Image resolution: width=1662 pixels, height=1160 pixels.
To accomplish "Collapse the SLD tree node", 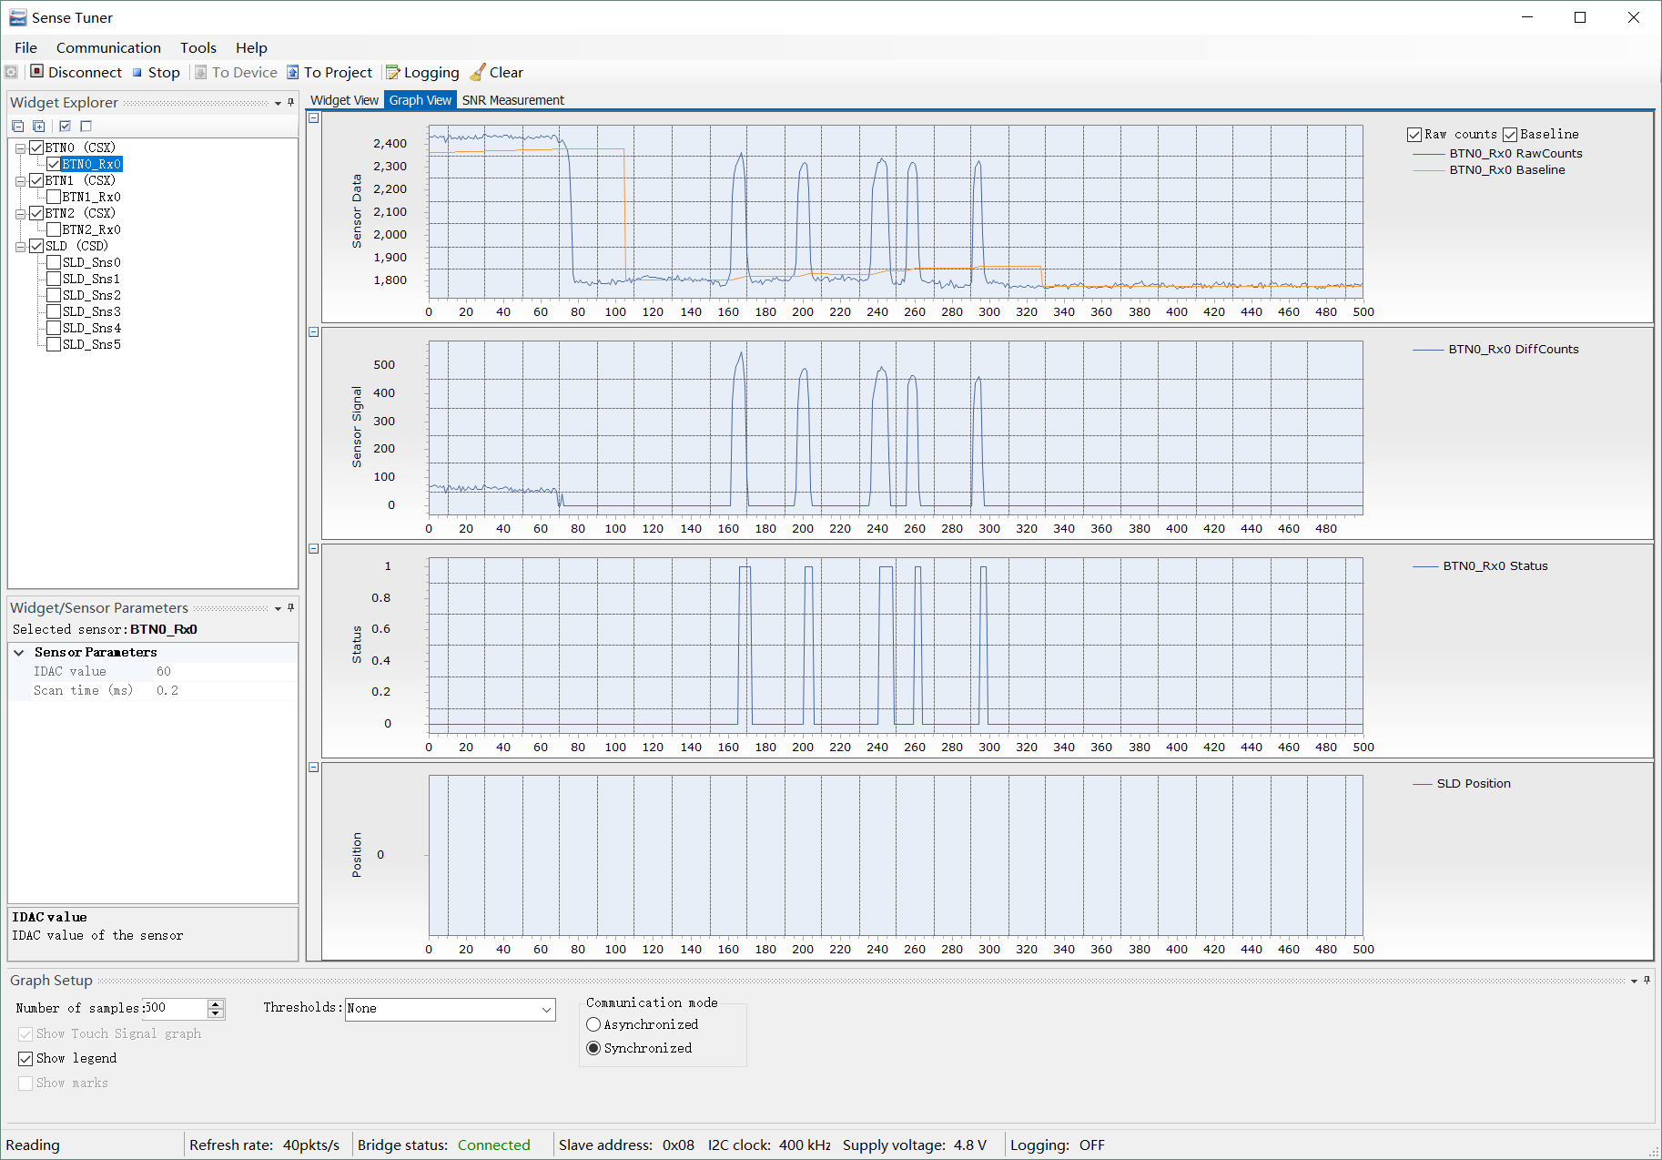I will (20, 246).
